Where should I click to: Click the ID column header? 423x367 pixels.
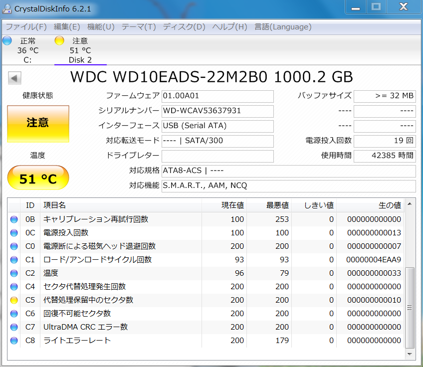(x=30, y=205)
